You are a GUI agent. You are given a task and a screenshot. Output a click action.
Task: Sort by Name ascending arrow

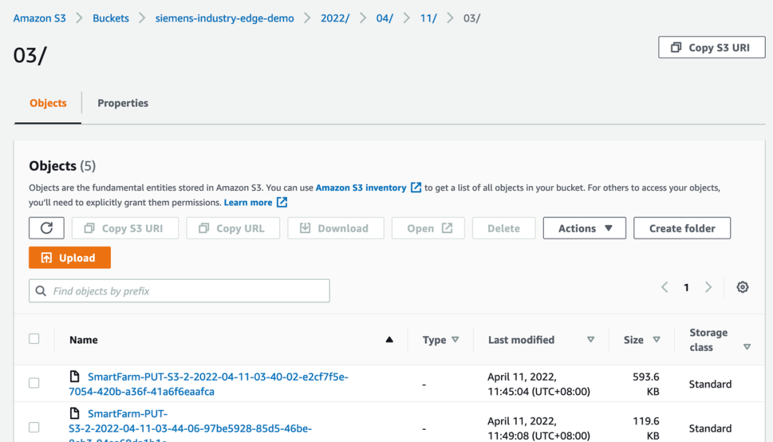[x=389, y=340]
